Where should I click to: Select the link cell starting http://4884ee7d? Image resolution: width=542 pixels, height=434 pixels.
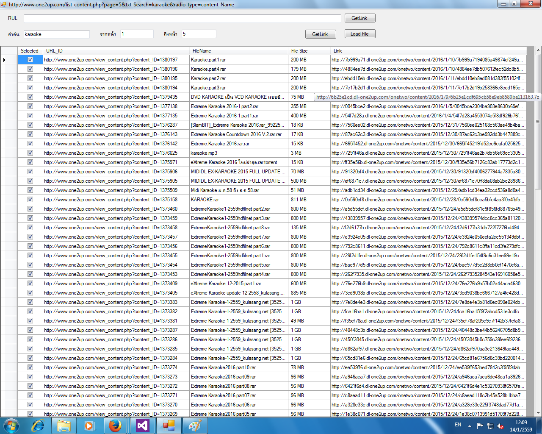click(x=428, y=69)
